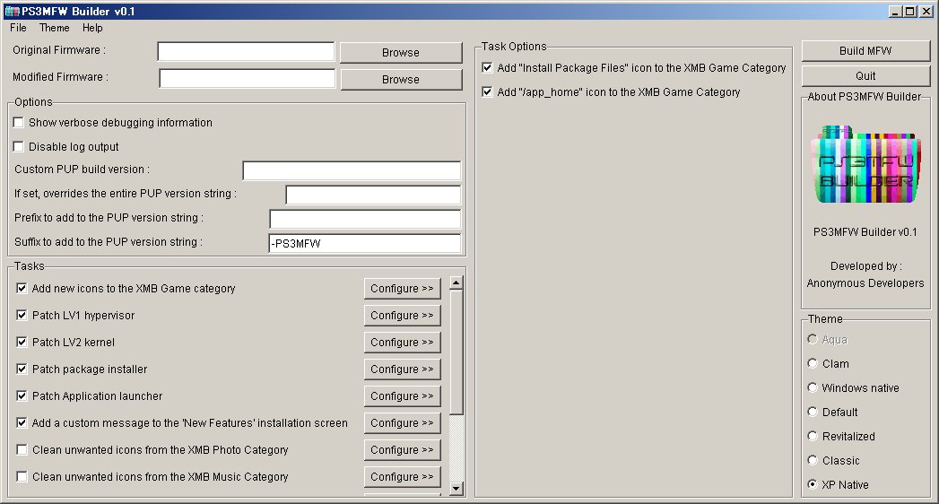This screenshot has width=939, height=504.
Task: Uncheck Add /app_home icon option
Action: tap(488, 92)
